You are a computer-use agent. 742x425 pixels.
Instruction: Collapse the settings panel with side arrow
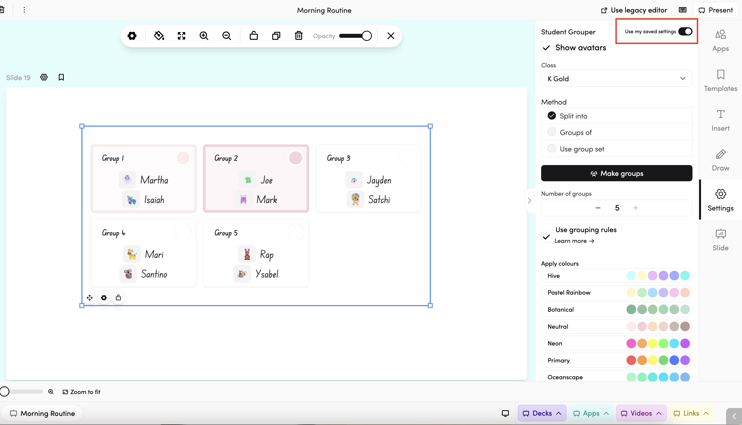click(x=529, y=201)
